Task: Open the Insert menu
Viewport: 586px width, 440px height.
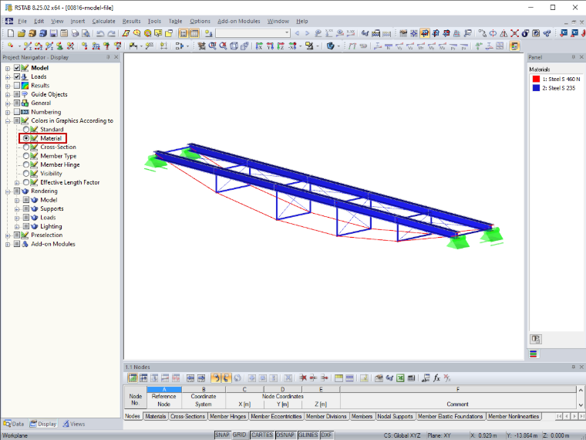Action: click(77, 22)
